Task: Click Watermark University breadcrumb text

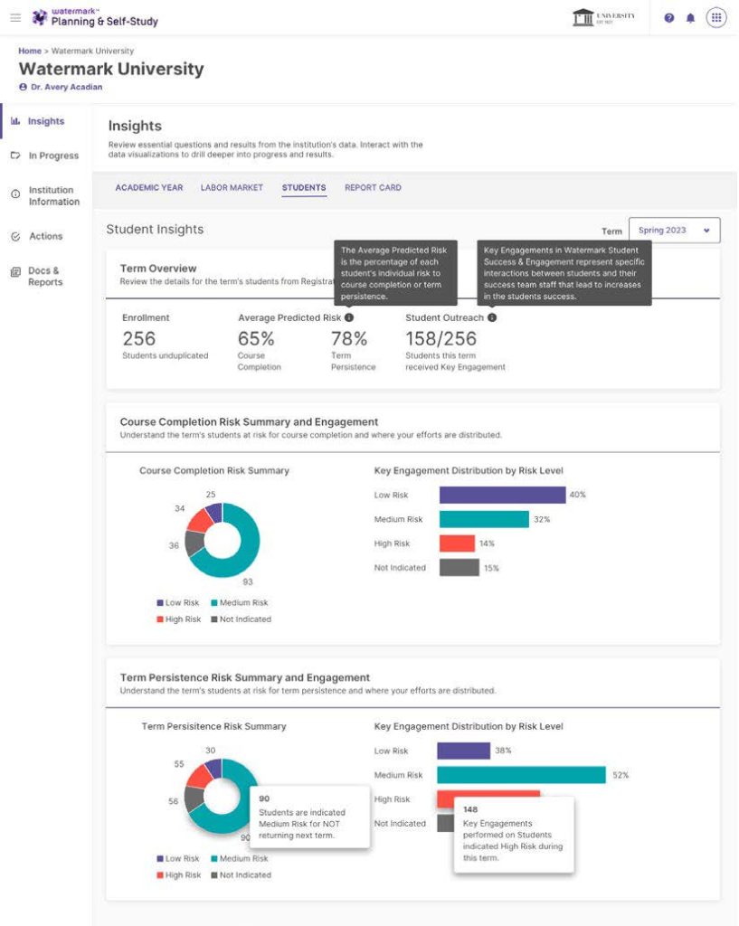Action: [x=93, y=51]
